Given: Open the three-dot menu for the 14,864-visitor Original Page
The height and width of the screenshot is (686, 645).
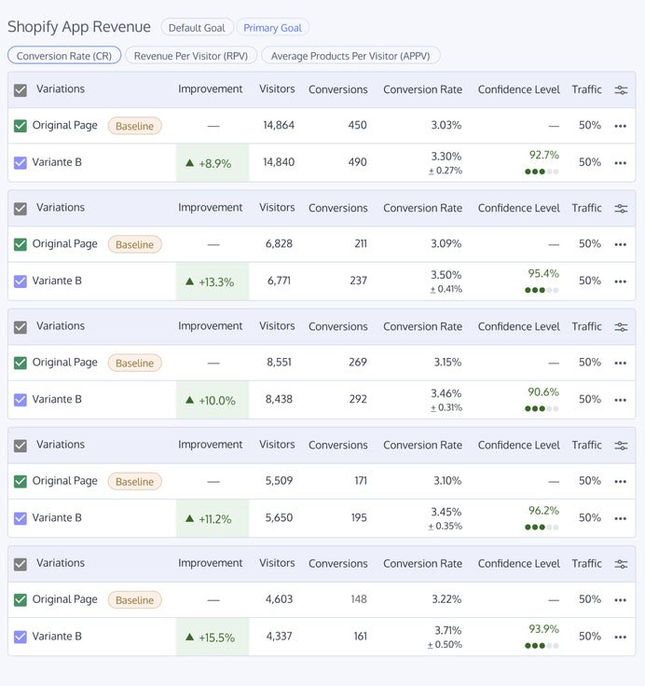Looking at the screenshot, I should coord(621,126).
